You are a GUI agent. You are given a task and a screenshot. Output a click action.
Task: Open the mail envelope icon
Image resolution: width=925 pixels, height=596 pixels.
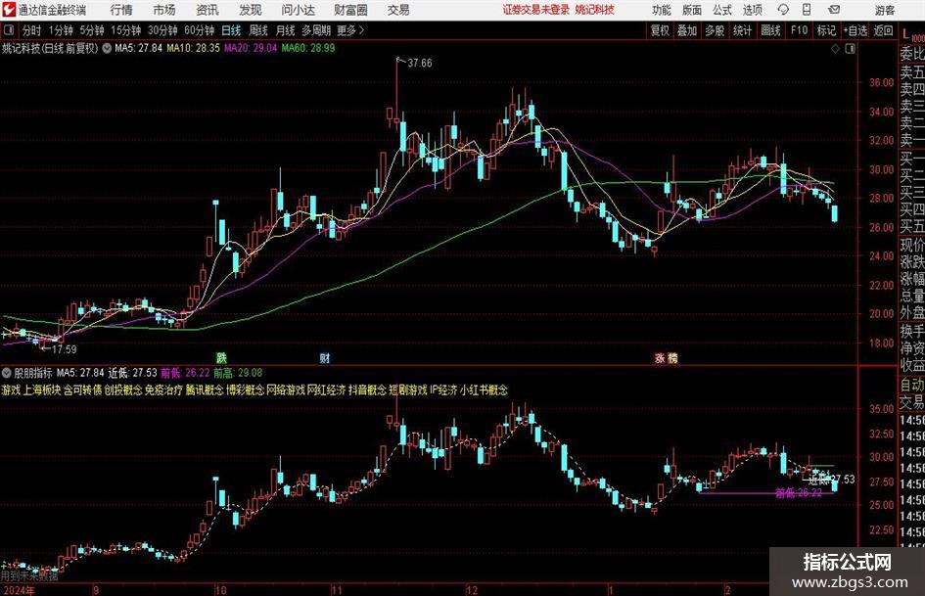[834, 10]
